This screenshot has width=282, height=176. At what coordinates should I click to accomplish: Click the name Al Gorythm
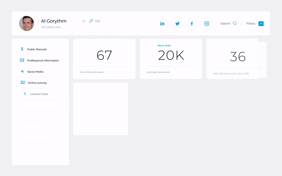[54, 21]
